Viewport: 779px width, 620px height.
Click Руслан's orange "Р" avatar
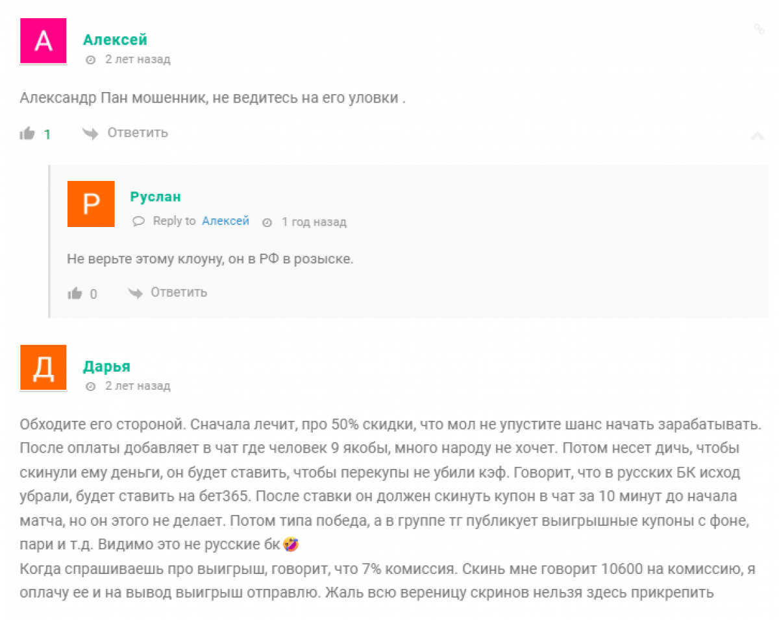coord(91,204)
